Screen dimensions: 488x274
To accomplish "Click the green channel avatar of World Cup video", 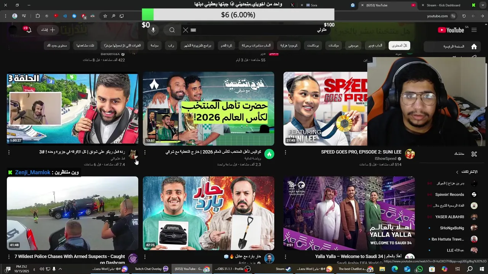I will [269, 154].
